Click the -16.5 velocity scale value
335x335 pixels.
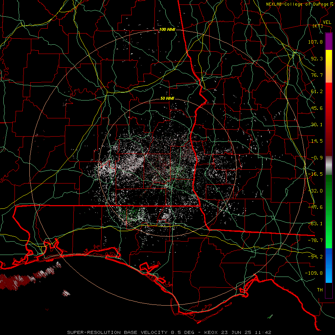[315, 174]
